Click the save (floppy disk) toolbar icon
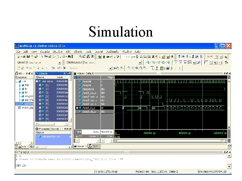Image resolution: width=242 pixels, height=181 pixels. (x=28, y=57)
